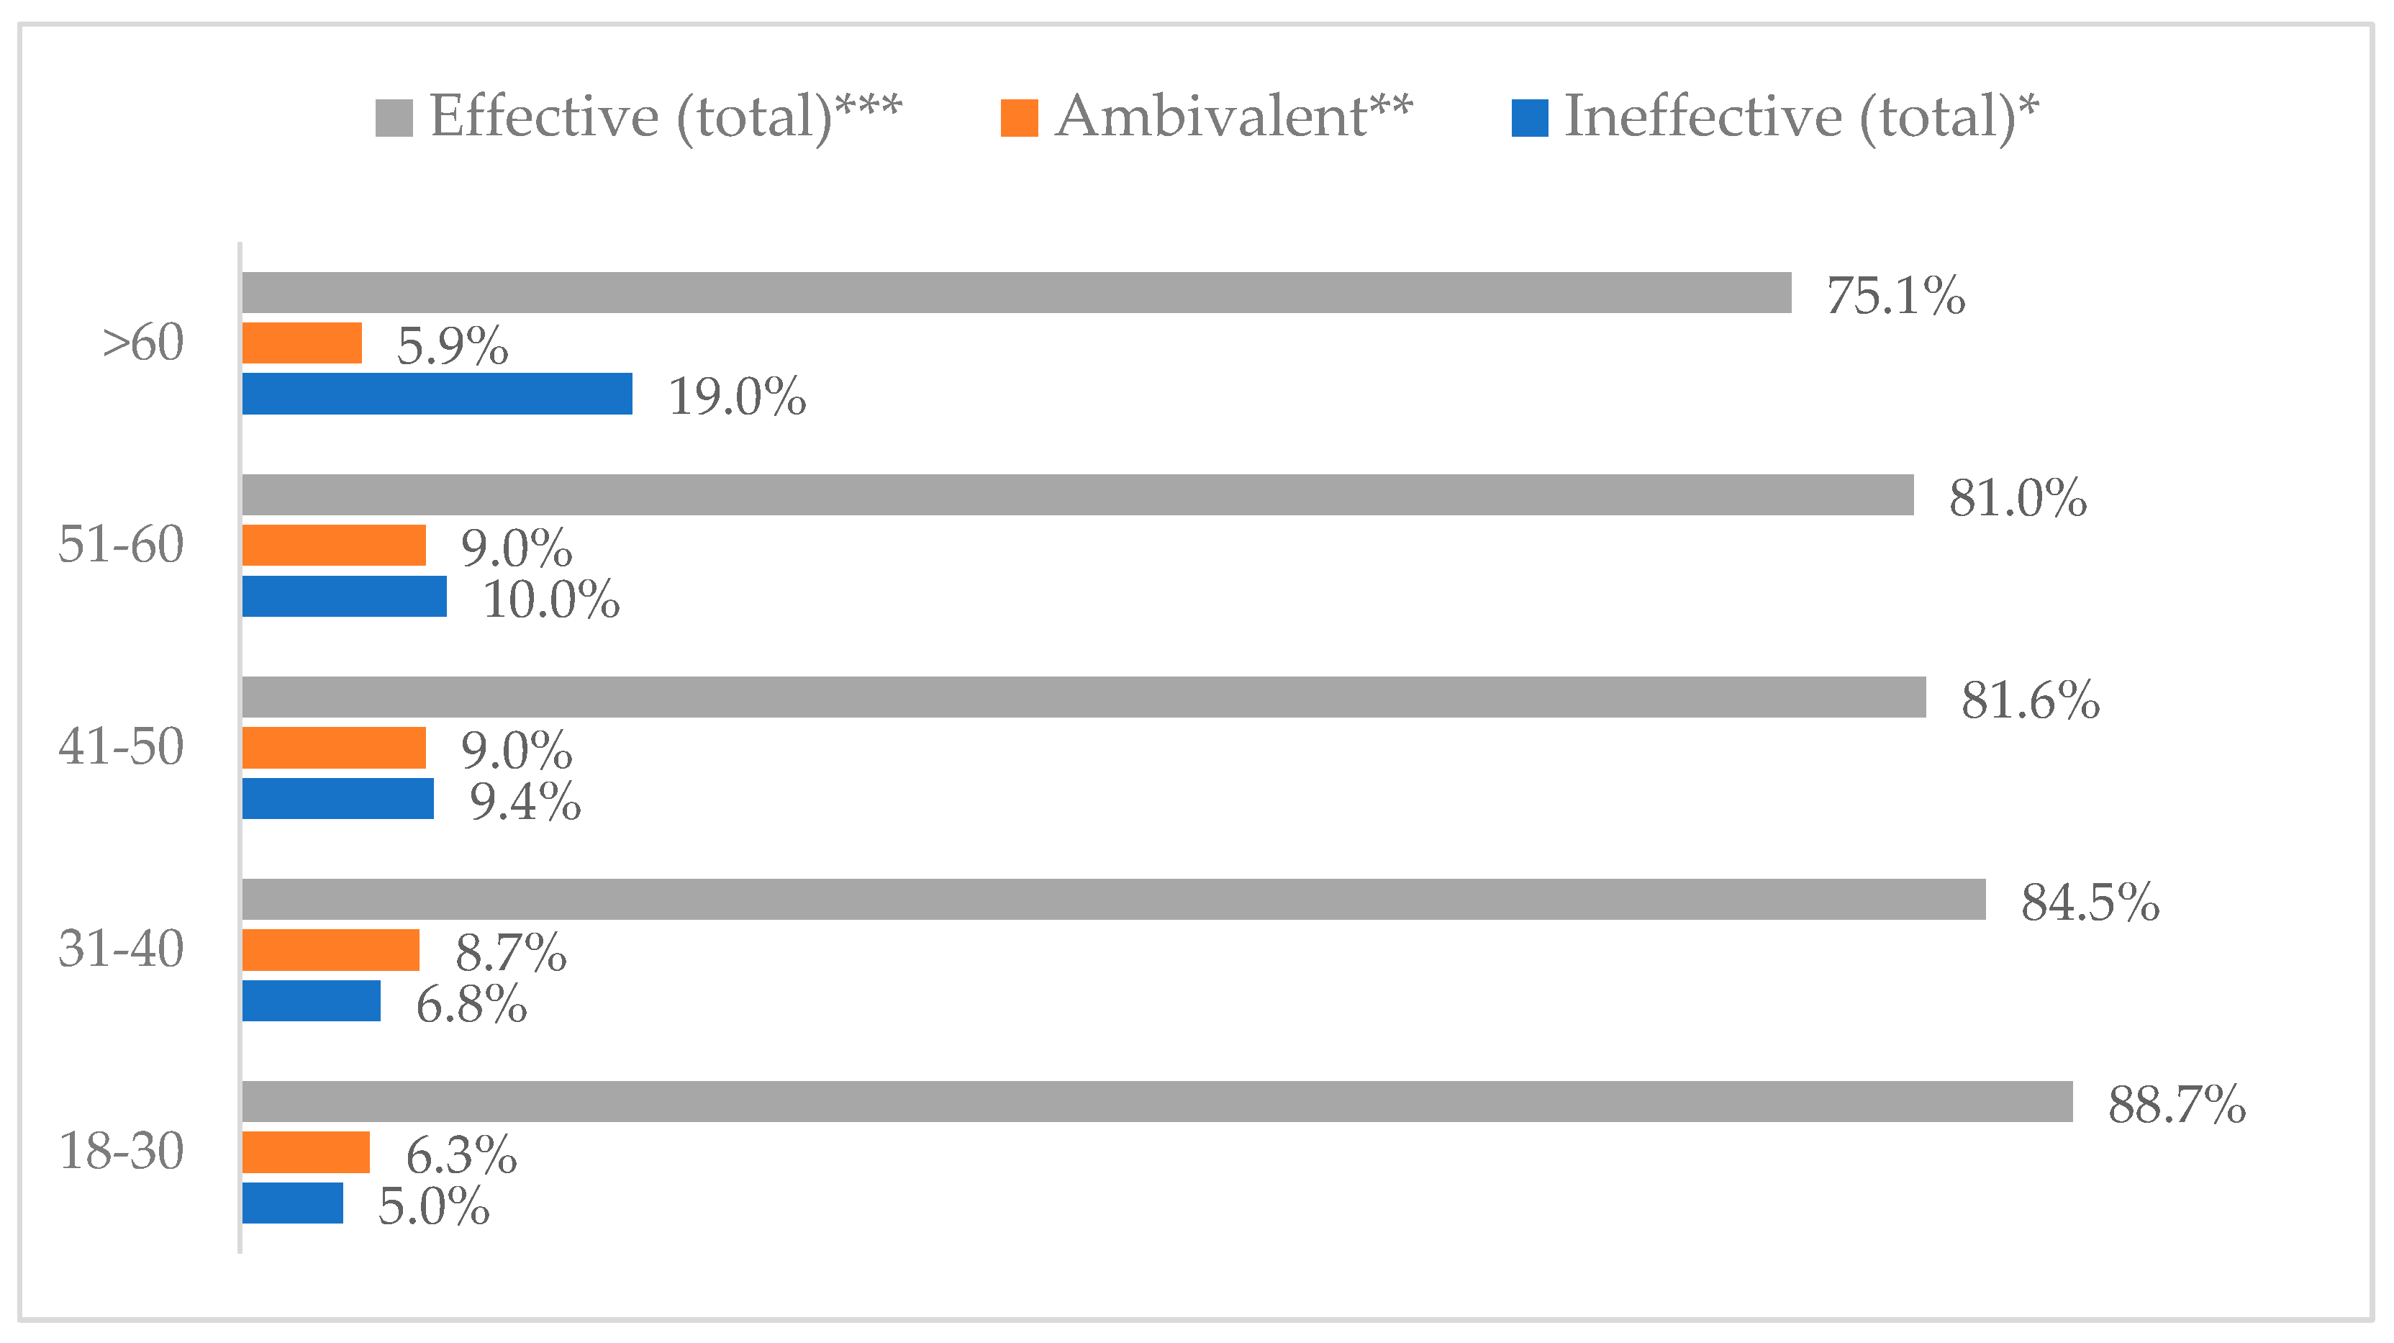
Task: Click the gray 88.7% bar for 18-30
Action: pos(1157,1101)
